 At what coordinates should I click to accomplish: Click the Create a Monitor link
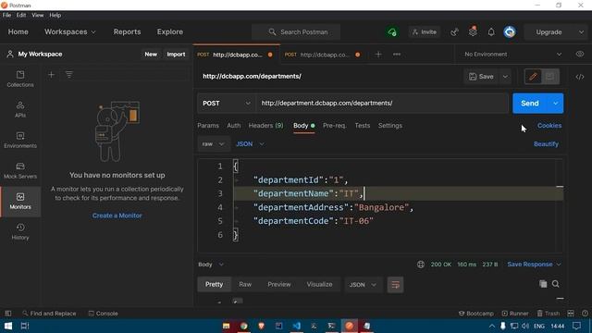(x=117, y=216)
